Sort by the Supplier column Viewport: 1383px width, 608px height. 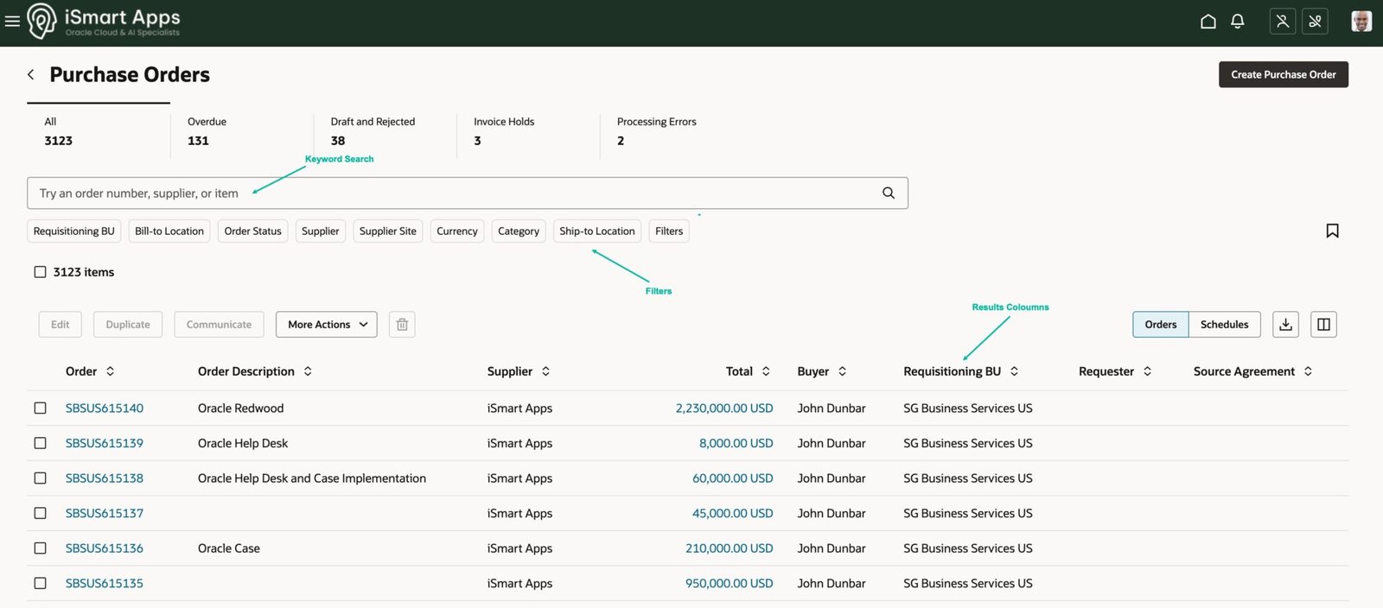545,371
